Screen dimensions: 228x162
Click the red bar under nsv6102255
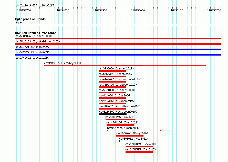click(x=120, y=120)
